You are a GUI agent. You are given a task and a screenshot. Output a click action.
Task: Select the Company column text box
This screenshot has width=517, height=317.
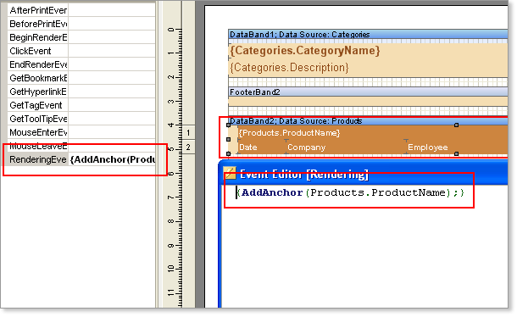click(346, 147)
